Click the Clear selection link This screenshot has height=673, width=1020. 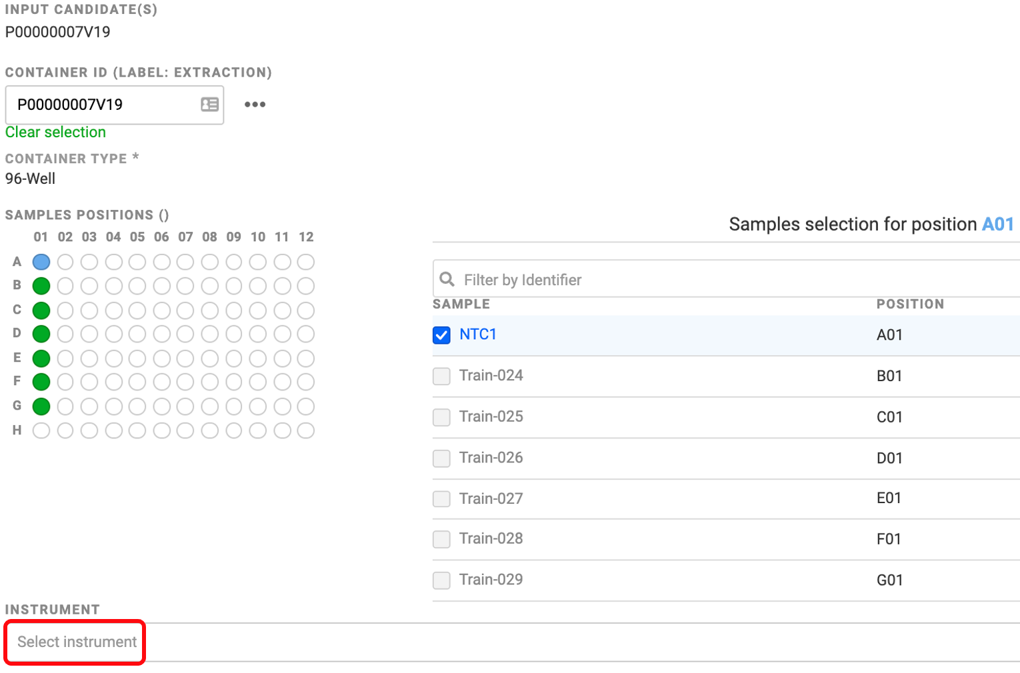pyautogui.click(x=55, y=132)
